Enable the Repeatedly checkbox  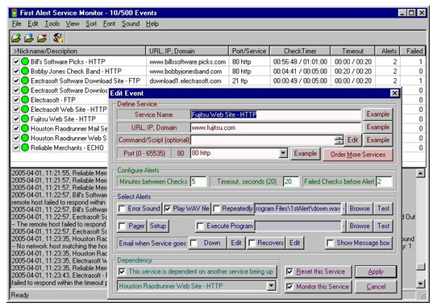click(x=216, y=209)
